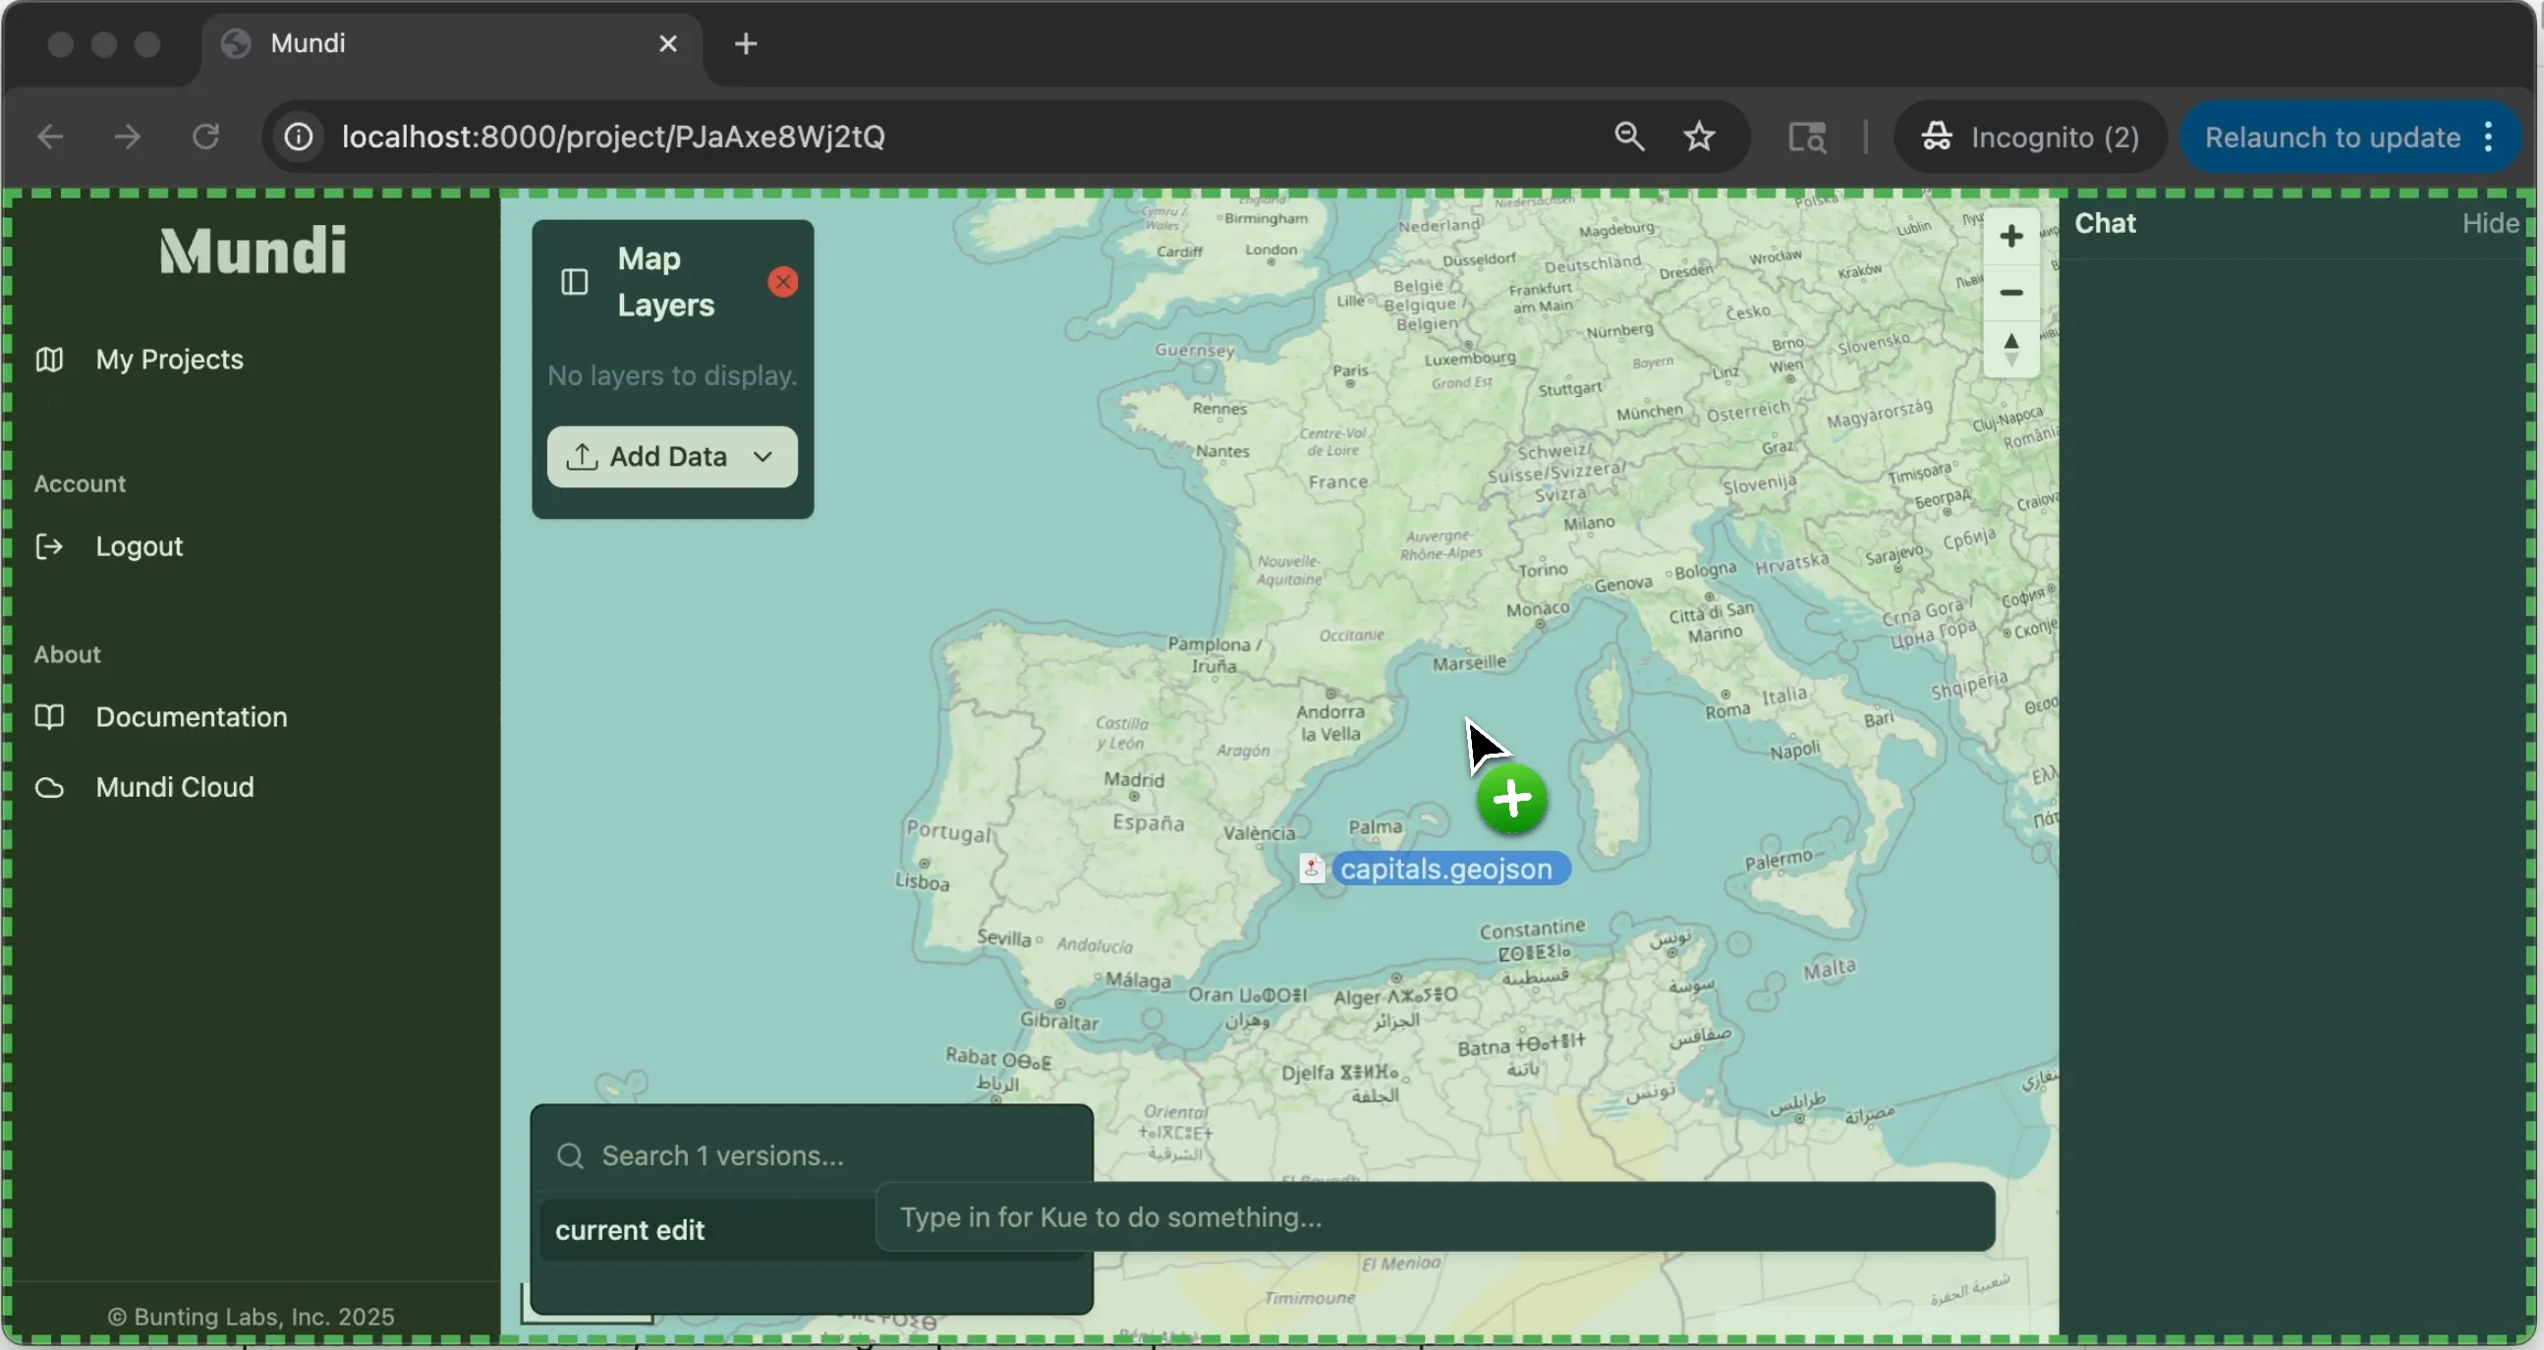Focus the Search versions field

pos(812,1154)
